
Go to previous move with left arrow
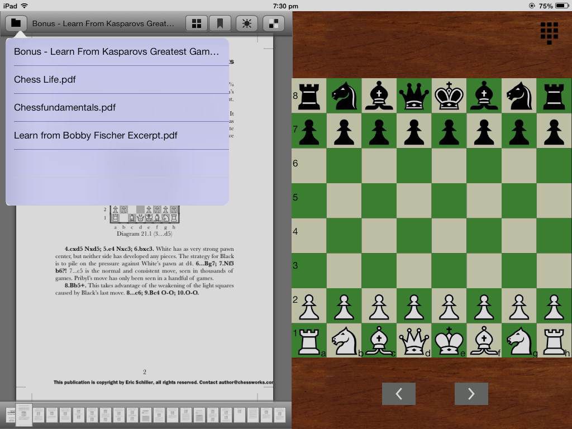pyautogui.click(x=399, y=394)
